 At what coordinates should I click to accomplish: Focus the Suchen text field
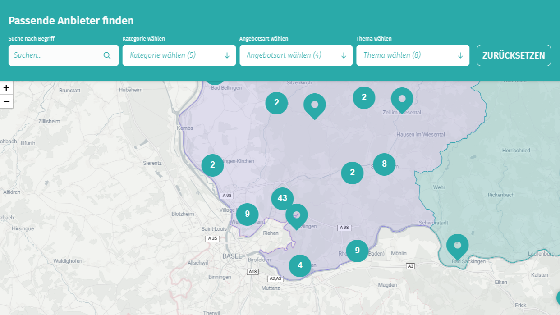pyautogui.click(x=56, y=55)
